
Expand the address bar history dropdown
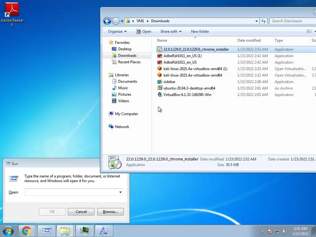click(256, 21)
